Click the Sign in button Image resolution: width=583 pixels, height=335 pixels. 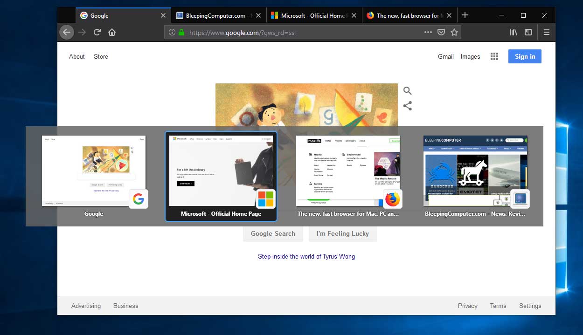[x=525, y=56]
